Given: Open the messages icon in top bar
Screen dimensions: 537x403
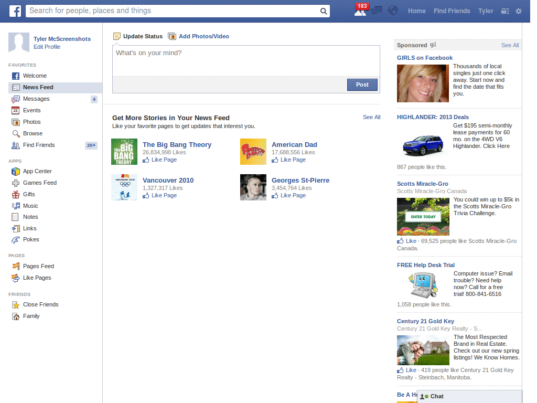Looking at the screenshot, I should point(377,11).
